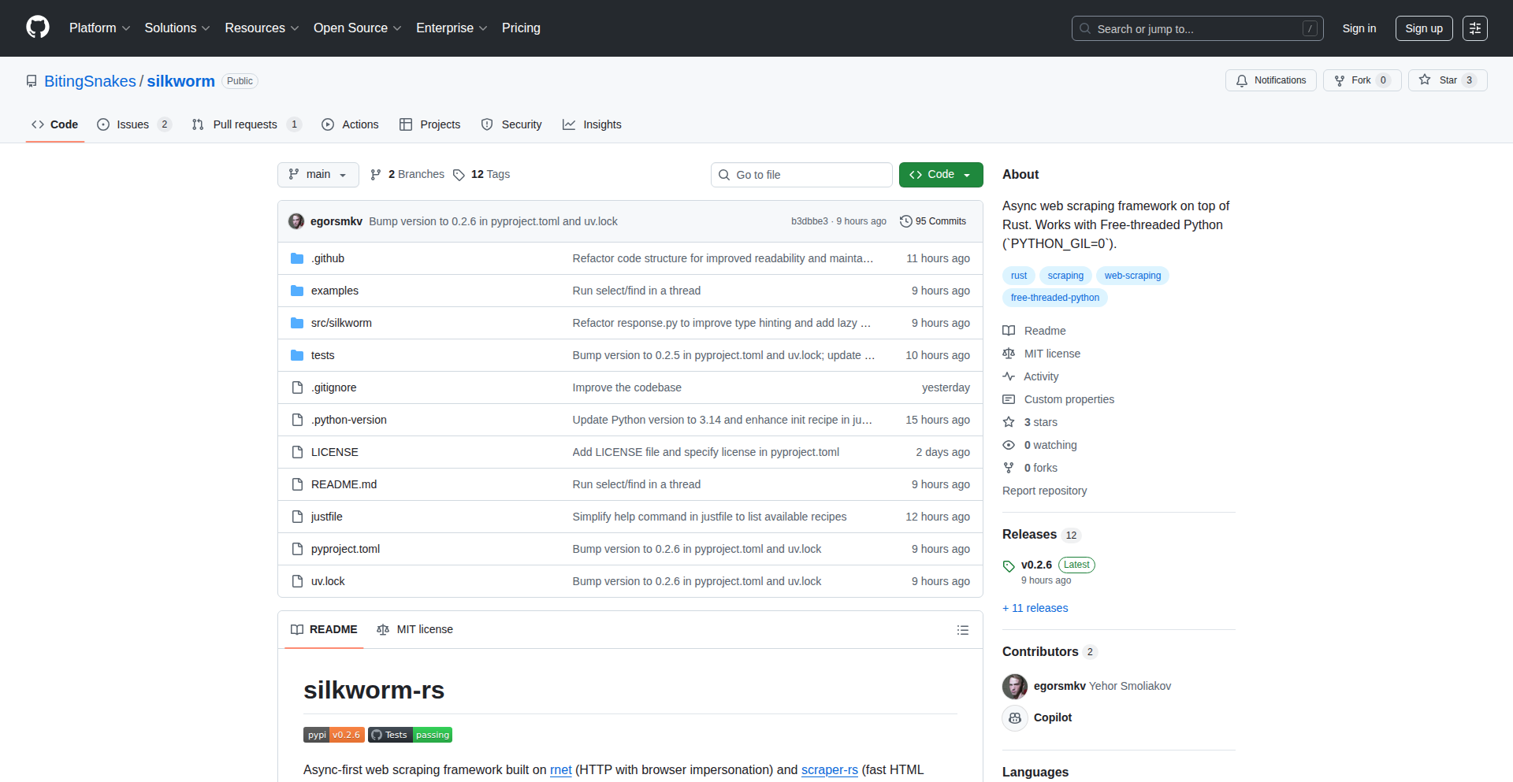The width and height of the screenshot is (1513, 782).
Task: Click the forks icon beside 0 forks
Action: (x=1009, y=468)
